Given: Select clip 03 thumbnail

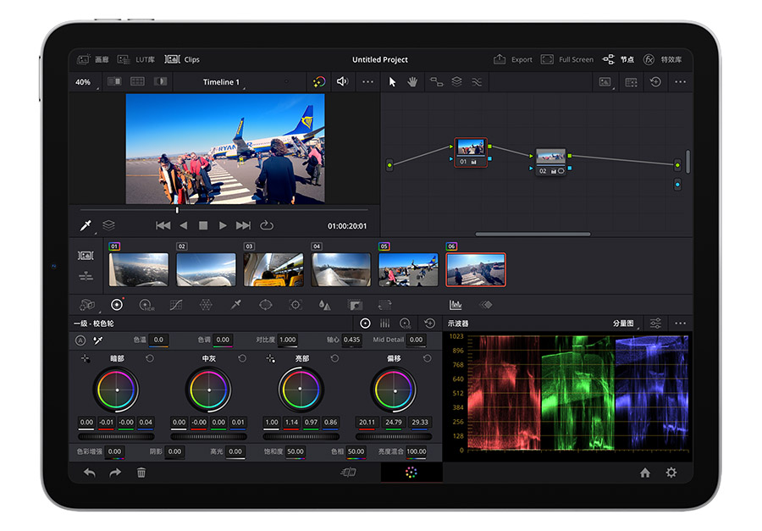Looking at the screenshot, I should click(x=273, y=269).
